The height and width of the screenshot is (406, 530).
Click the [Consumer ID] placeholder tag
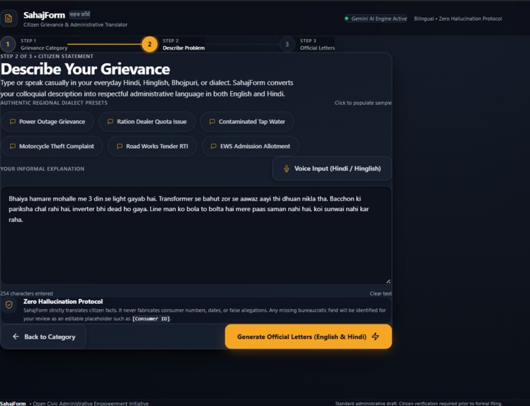[151, 318]
